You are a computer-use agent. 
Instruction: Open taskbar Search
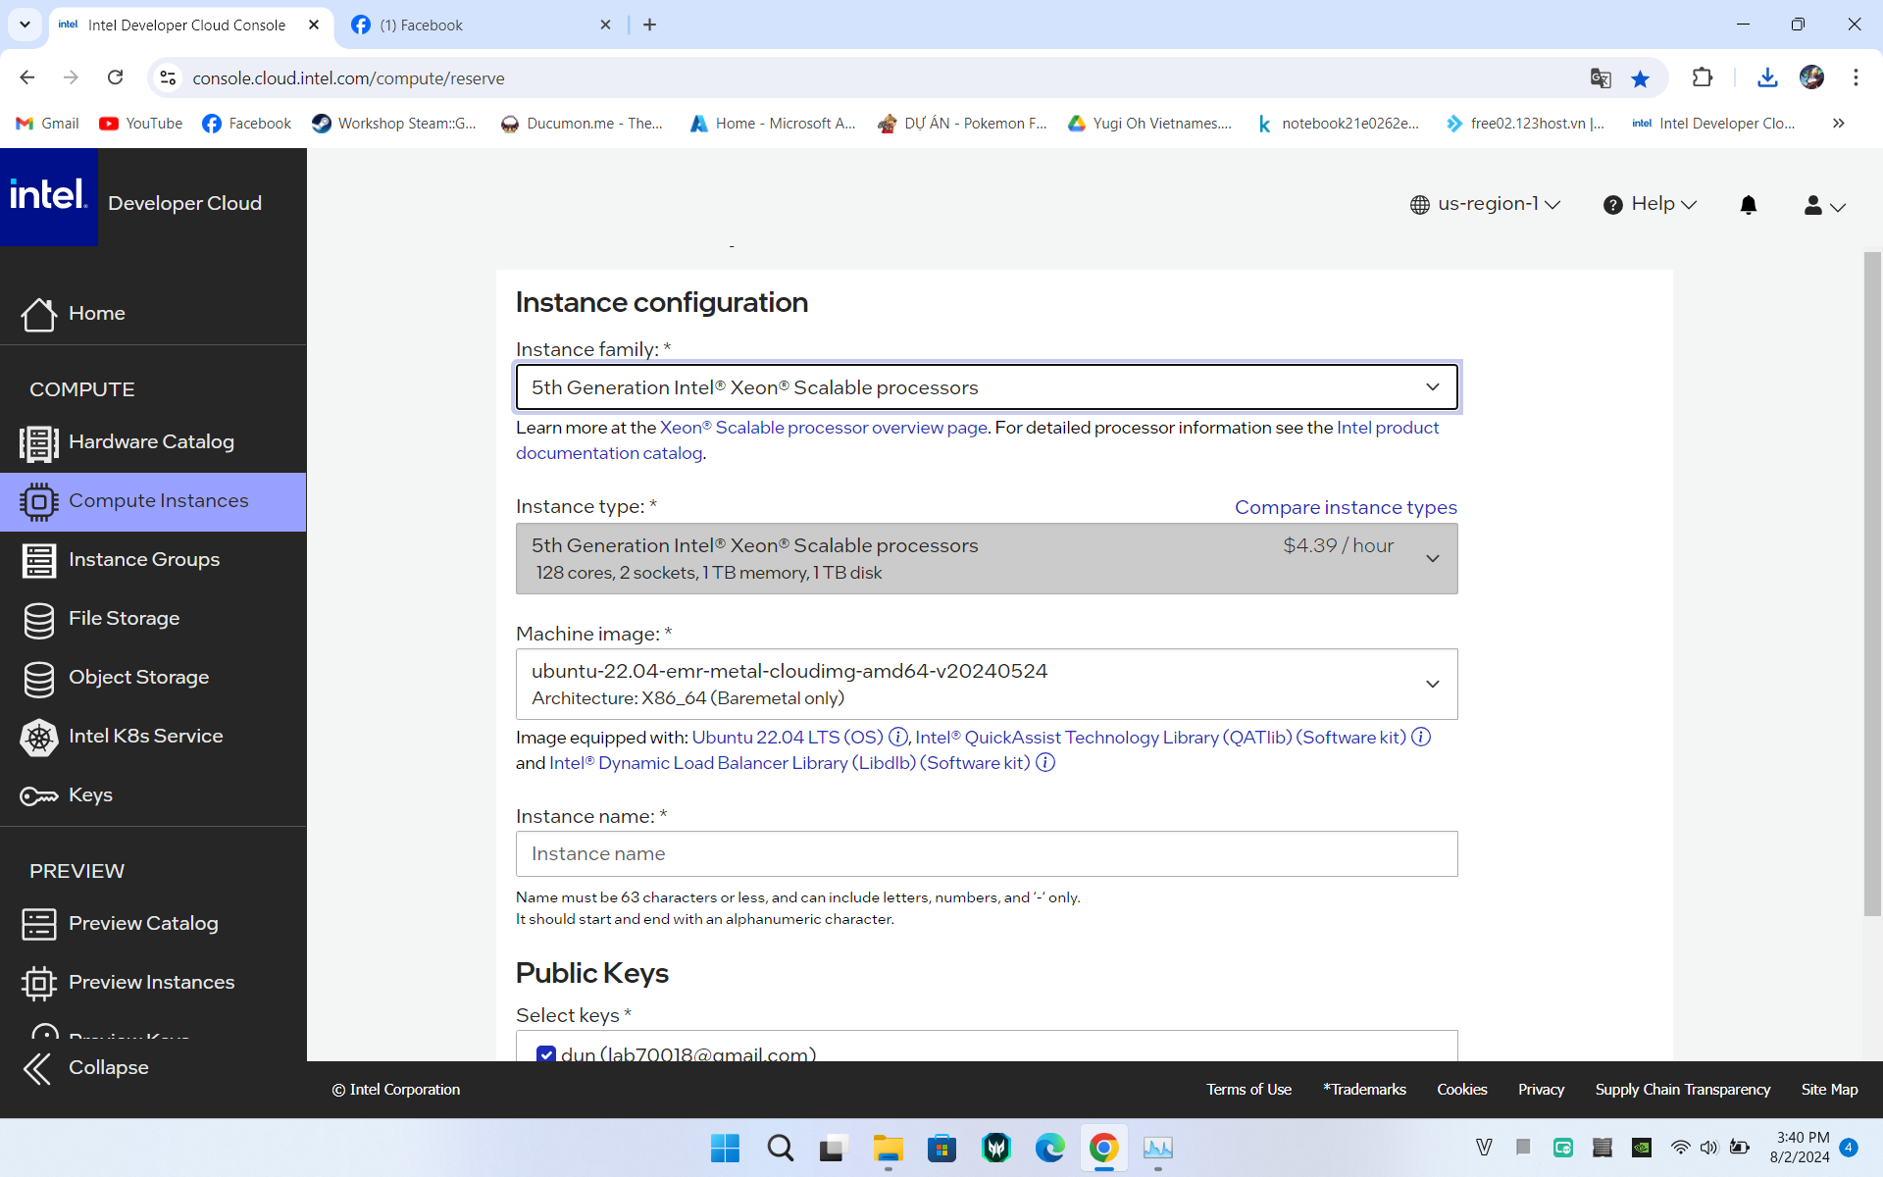[x=780, y=1148]
